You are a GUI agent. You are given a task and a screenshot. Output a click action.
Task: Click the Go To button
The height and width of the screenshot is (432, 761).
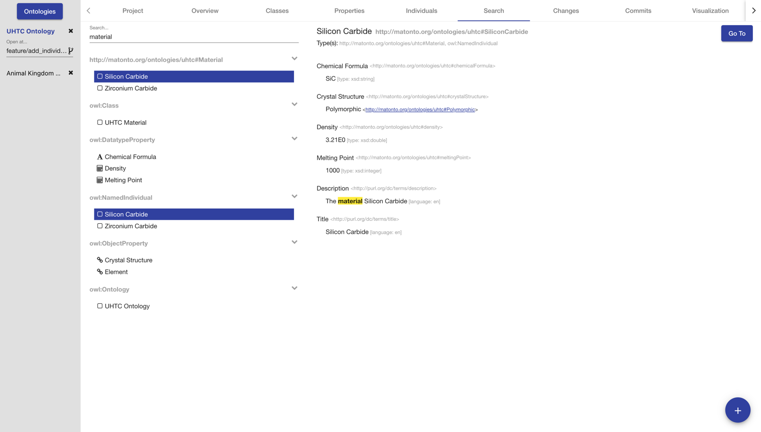pyautogui.click(x=736, y=33)
